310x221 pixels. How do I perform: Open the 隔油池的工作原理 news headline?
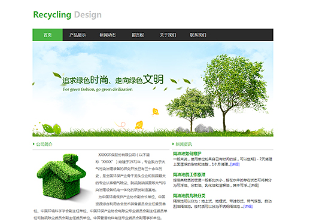189,174
